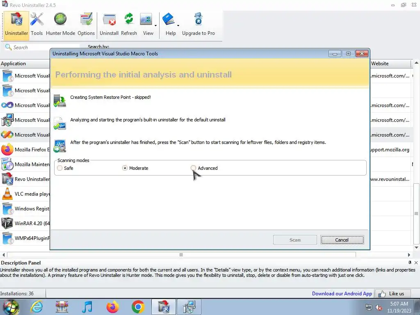The image size is (420, 315).
Task: Launch Internet Explorer from taskbar
Action: pyautogui.click(x=37, y=307)
